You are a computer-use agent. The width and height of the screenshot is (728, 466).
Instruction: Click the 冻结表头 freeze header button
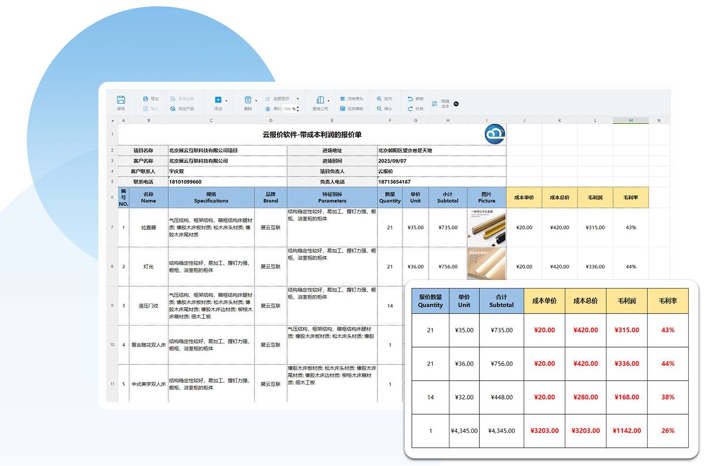352,99
